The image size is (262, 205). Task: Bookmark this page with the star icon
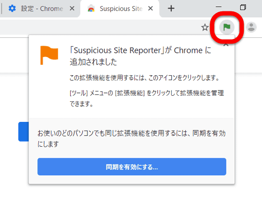point(205,28)
